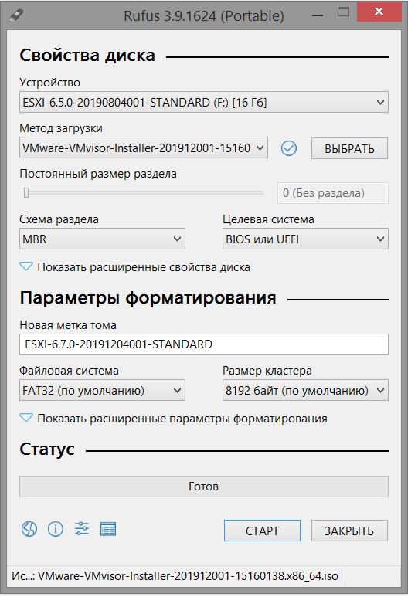The image size is (408, 597).
Task: Open the Устройство device dropdown
Action: pyautogui.click(x=204, y=102)
